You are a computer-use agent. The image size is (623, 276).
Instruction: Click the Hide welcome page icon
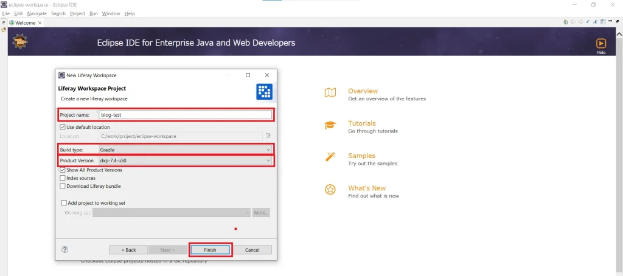[x=601, y=43]
